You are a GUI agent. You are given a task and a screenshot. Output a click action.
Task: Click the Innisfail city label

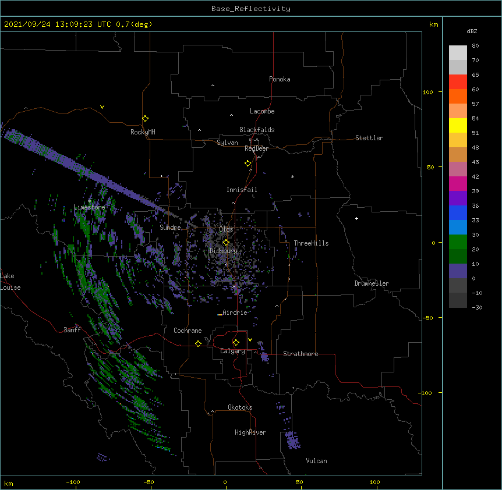(x=242, y=190)
